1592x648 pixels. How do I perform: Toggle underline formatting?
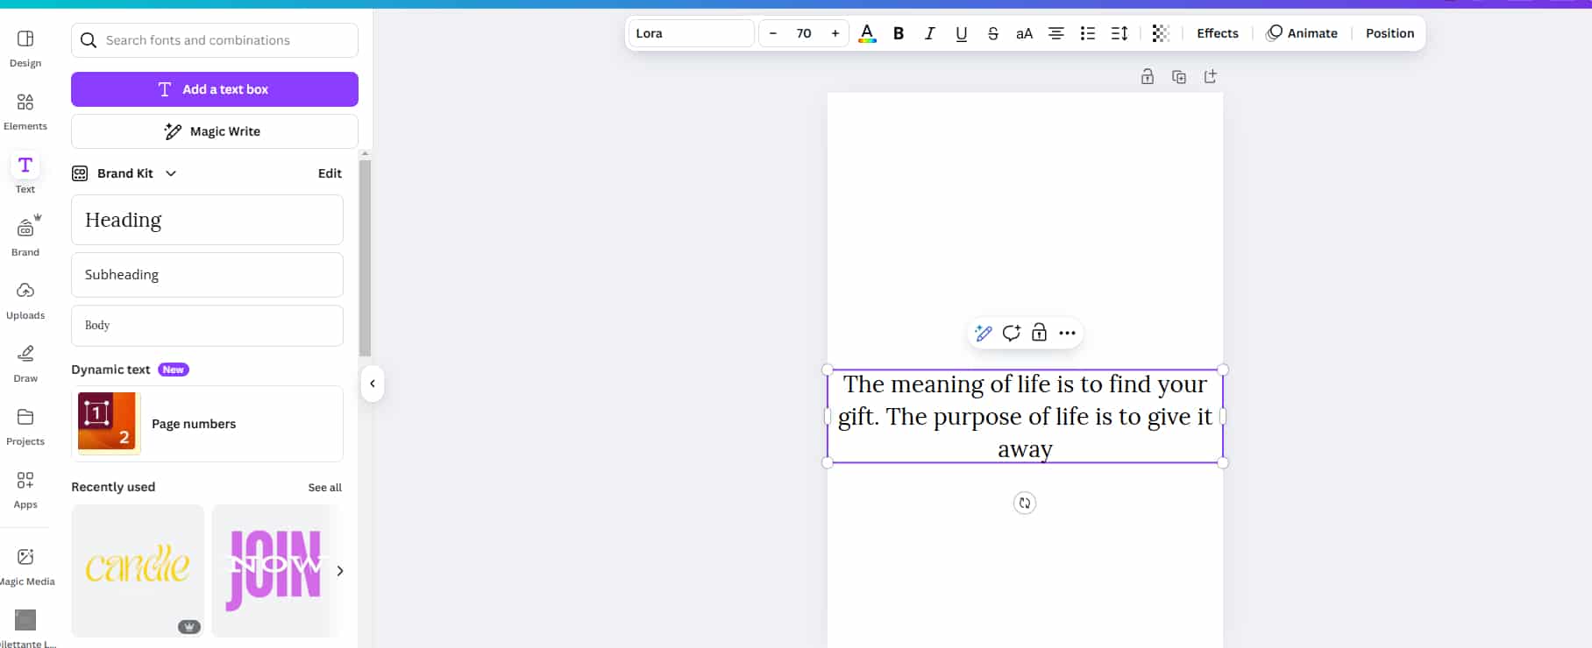(x=962, y=33)
